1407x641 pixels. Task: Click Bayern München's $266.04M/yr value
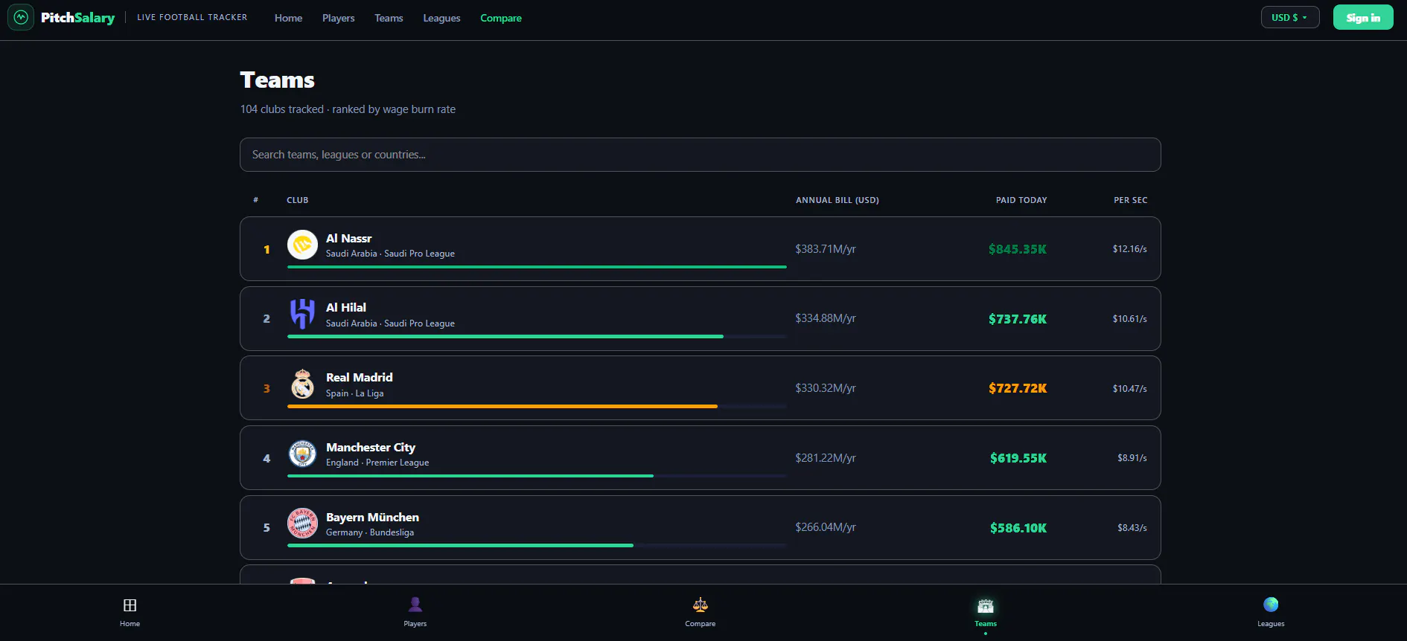(x=826, y=526)
